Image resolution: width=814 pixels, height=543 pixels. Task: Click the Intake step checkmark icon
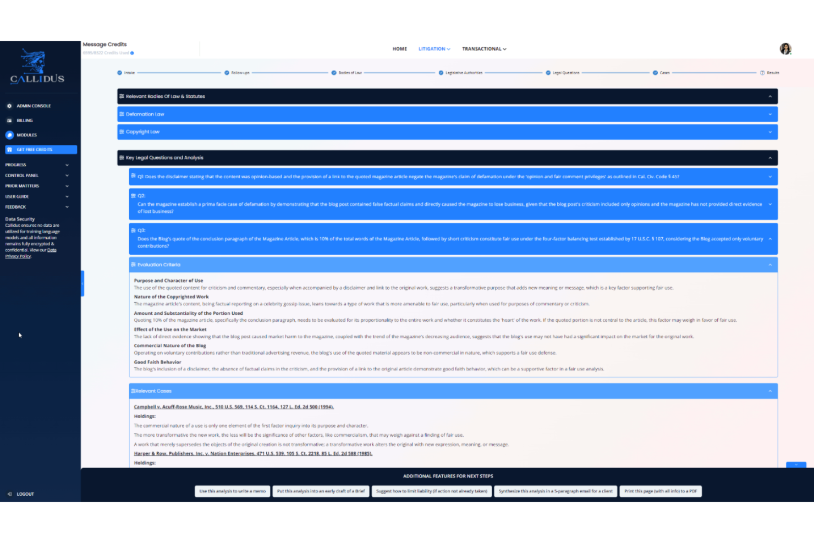[119, 72]
